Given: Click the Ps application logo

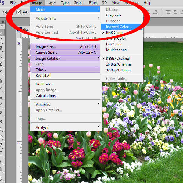Looking at the screenshot, I should click(2, 2).
